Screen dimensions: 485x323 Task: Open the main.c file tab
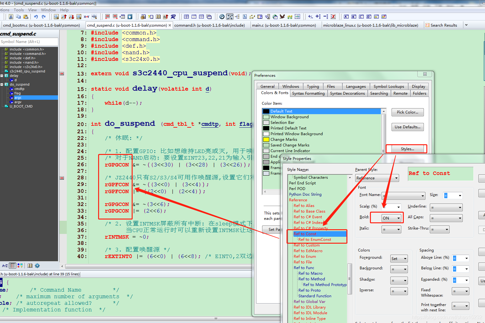pyautogui.click(x=284, y=25)
